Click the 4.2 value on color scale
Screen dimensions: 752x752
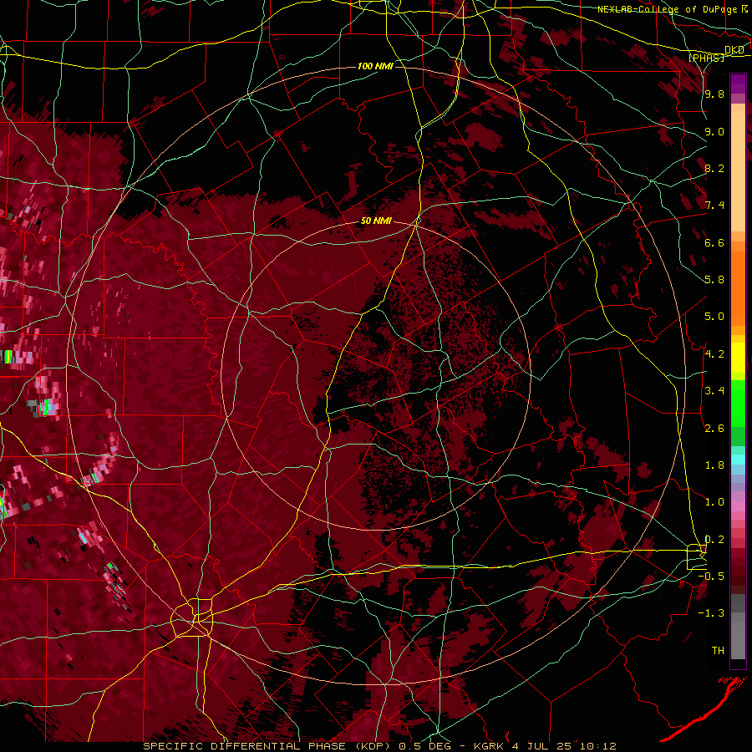[x=714, y=354]
